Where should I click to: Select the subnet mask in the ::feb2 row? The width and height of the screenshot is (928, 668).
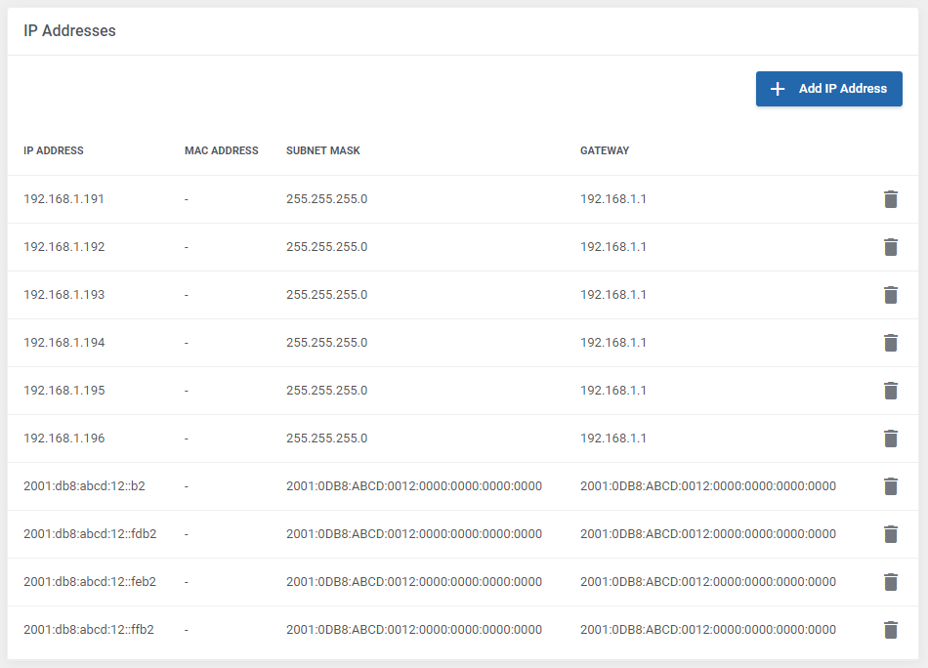tap(414, 582)
